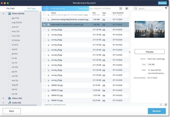The image size is (170, 117).
Task: Stop the scanning process
Action: tap(127, 8)
